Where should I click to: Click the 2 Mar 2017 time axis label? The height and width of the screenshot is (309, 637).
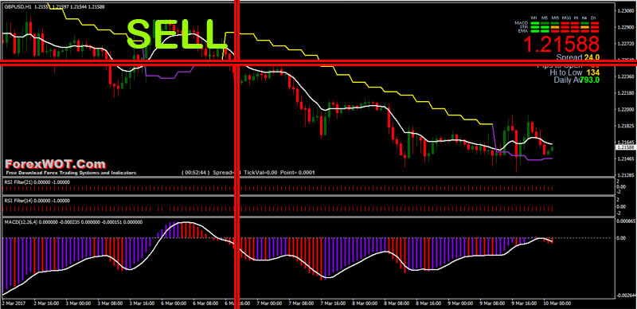coord(13,303)
